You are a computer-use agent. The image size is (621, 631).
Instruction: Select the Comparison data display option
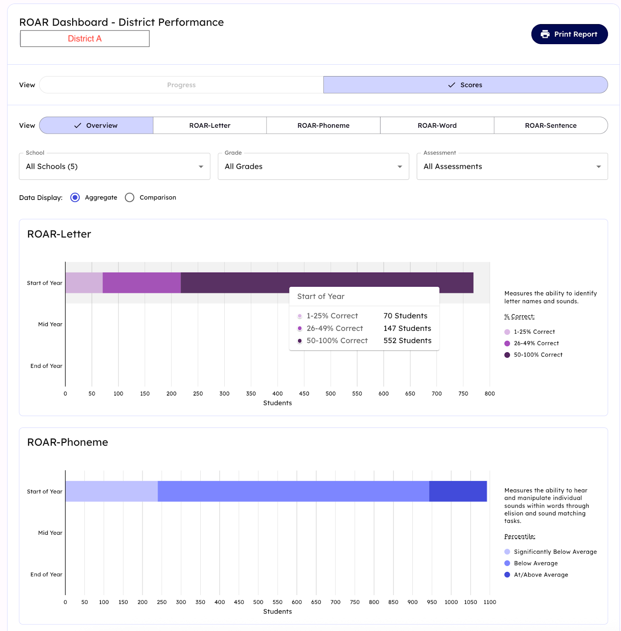pyautogui.click(x=129, y=198)
